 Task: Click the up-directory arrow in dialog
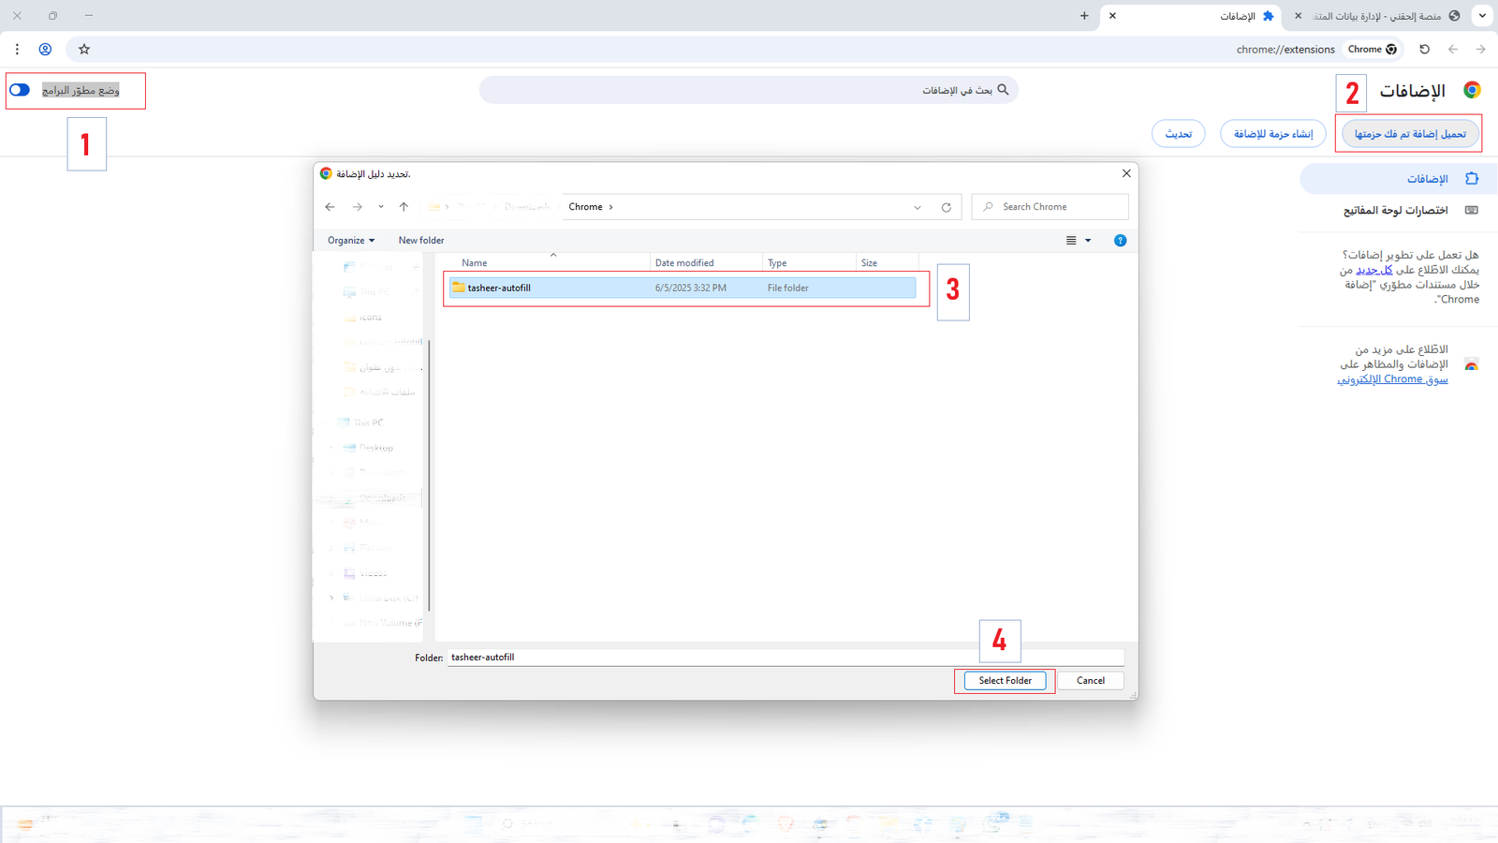(x=404, y=207)
